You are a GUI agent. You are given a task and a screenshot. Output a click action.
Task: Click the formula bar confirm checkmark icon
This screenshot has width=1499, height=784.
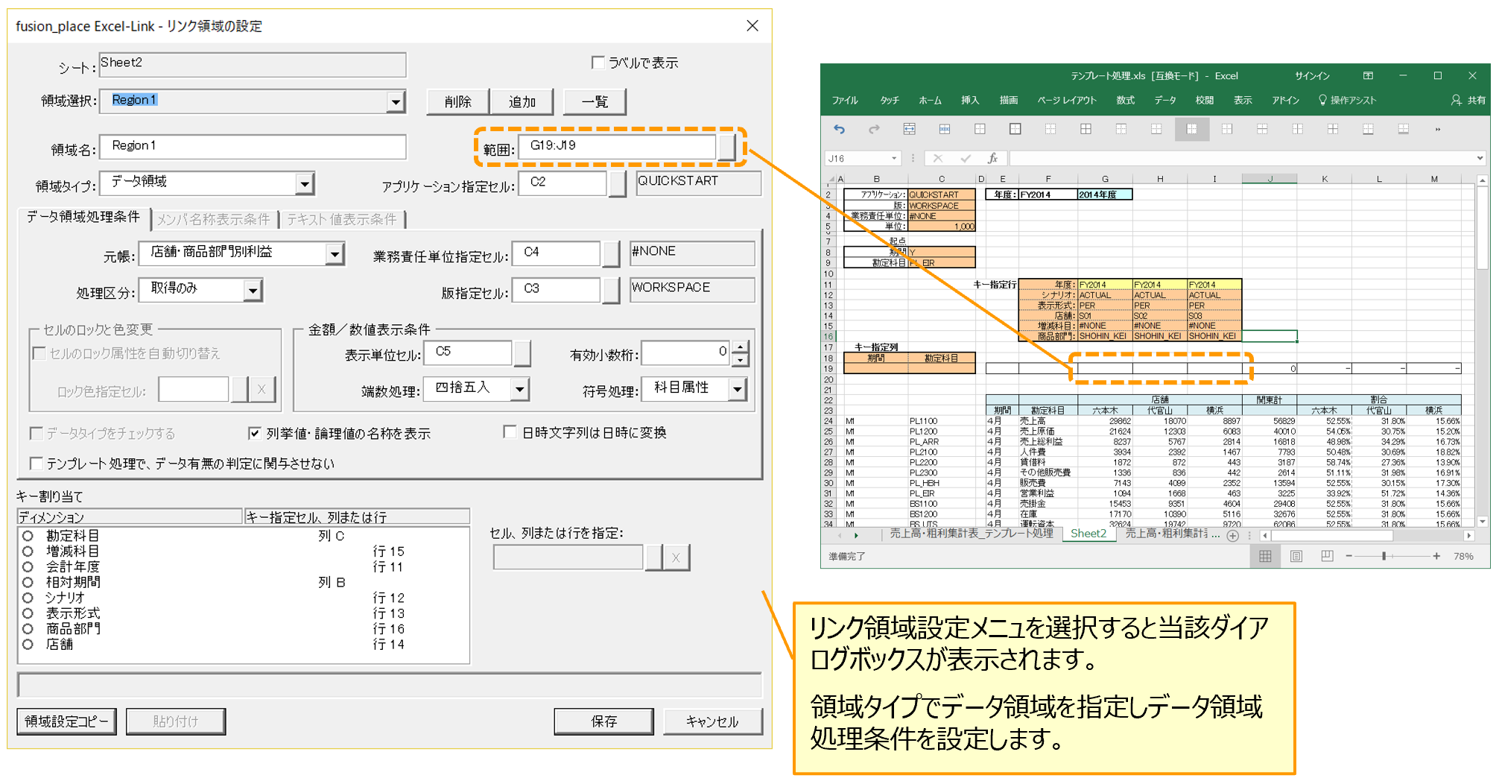(x=966, y=158)
